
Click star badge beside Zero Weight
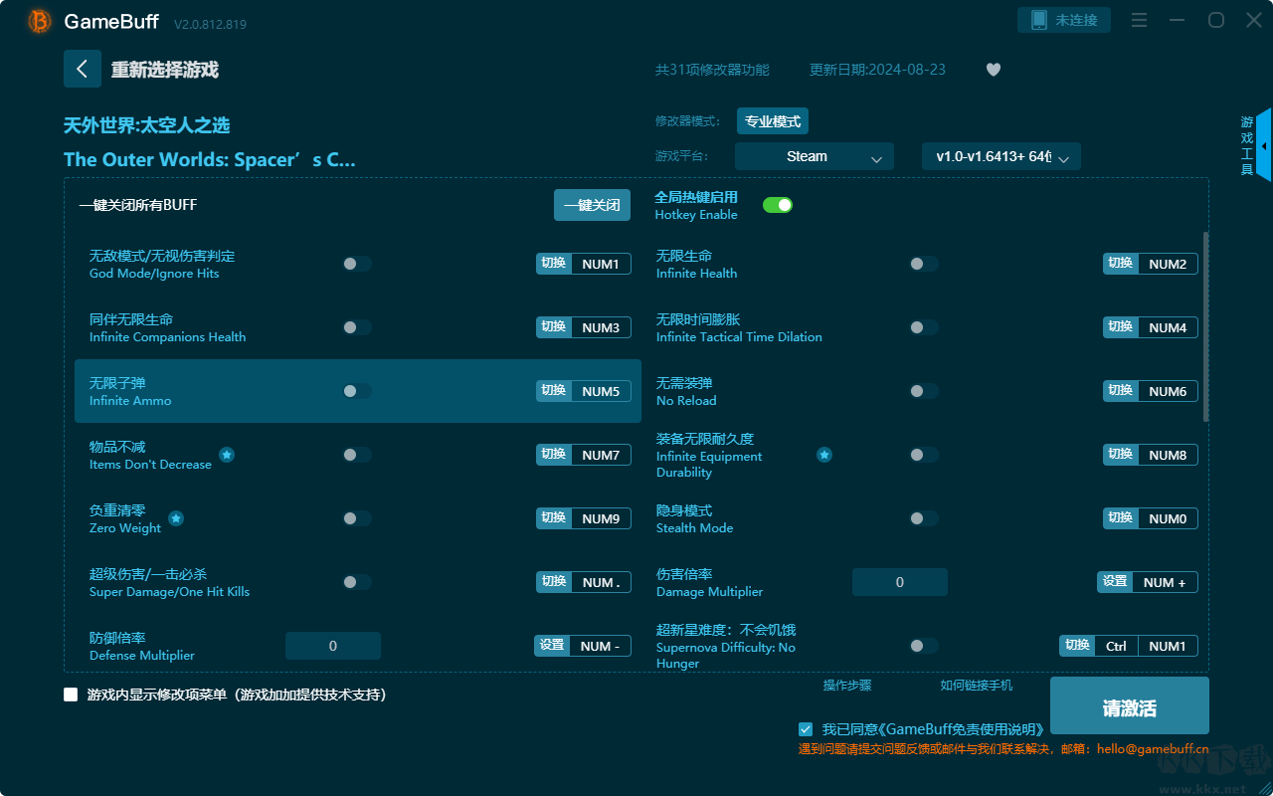176,518
